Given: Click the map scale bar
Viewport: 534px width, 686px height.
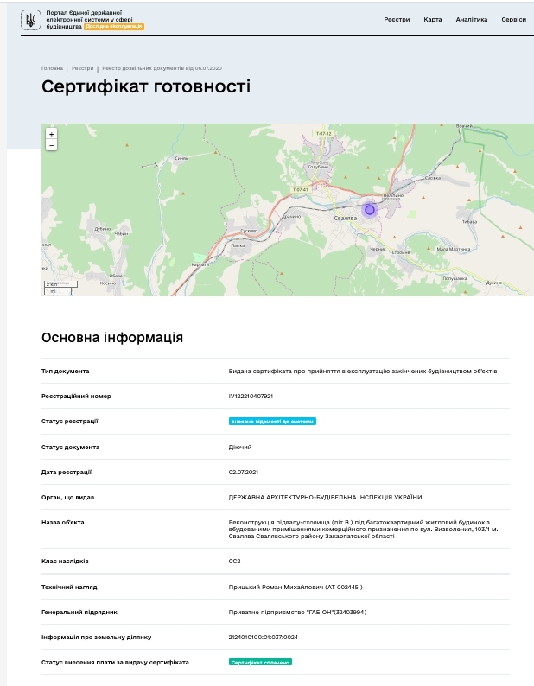Looking at the screenshot, I should [x=60, y=288].
